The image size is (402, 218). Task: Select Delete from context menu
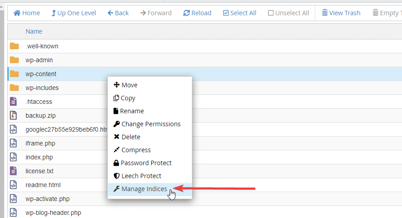131,137
